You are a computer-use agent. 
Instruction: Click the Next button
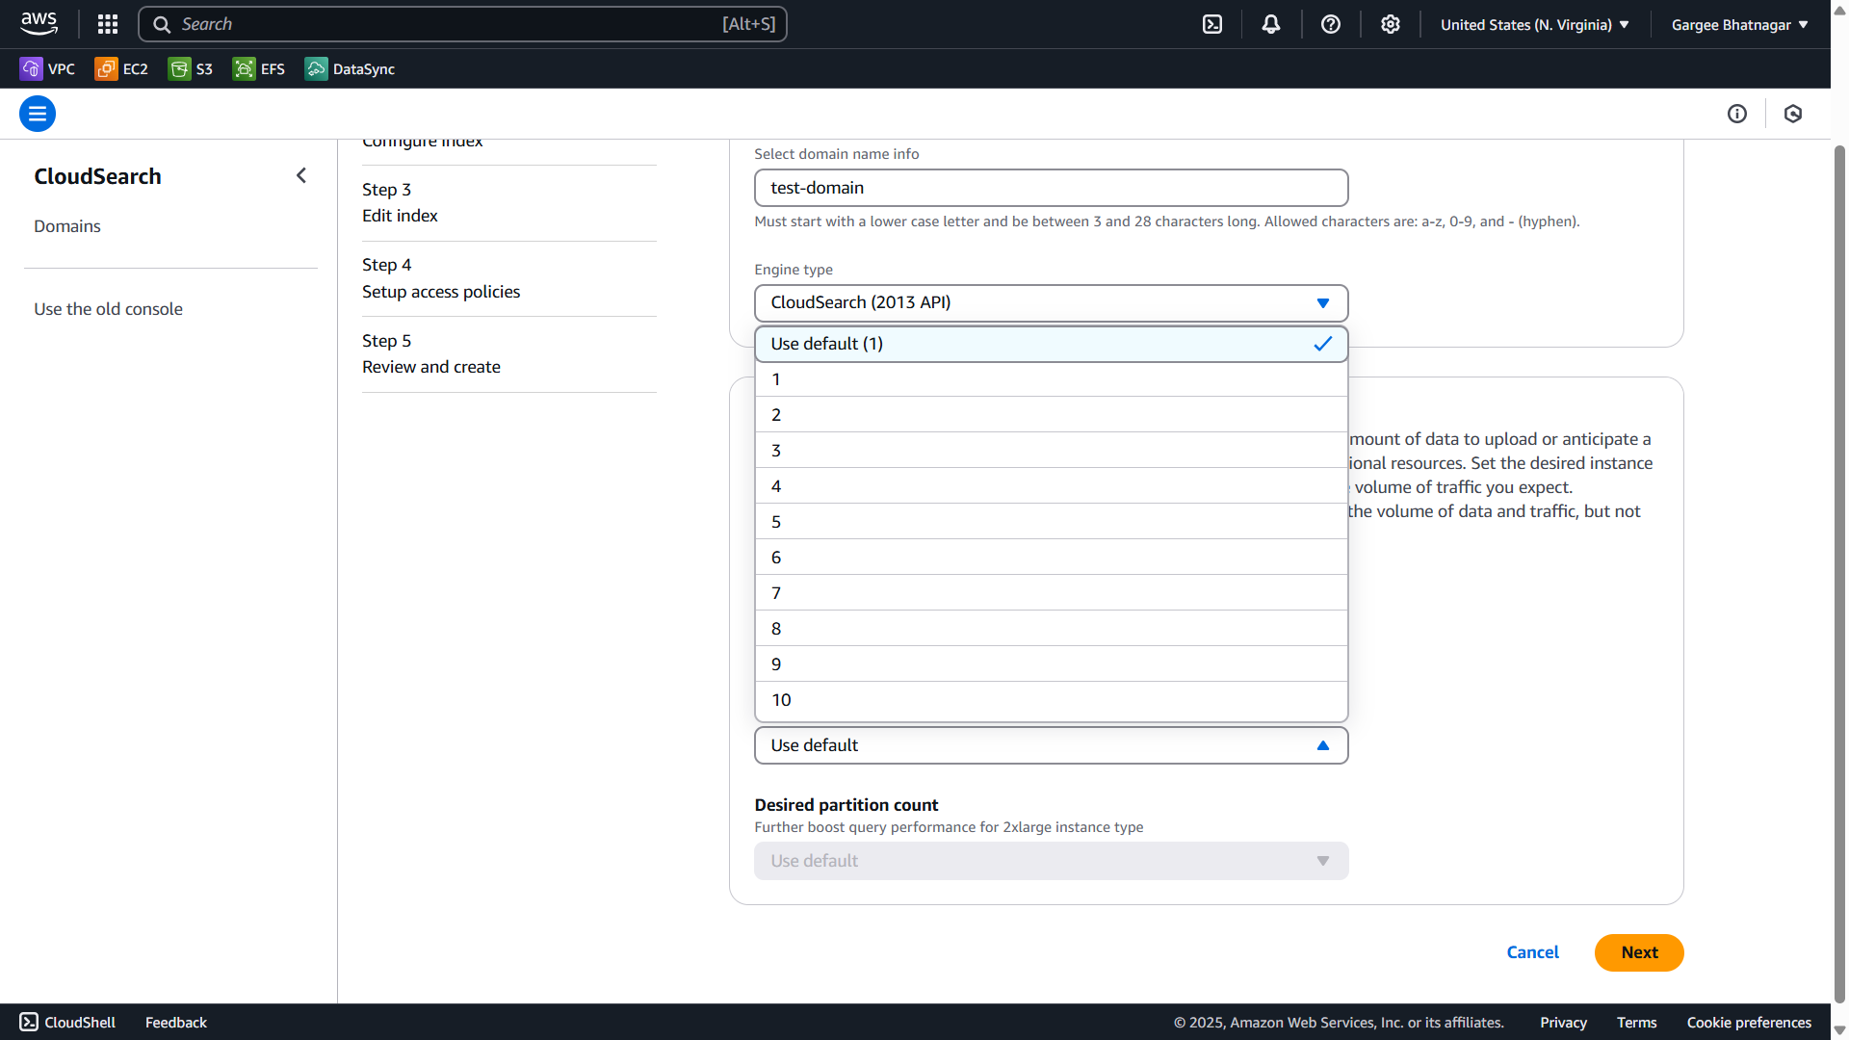point(1639,952)
